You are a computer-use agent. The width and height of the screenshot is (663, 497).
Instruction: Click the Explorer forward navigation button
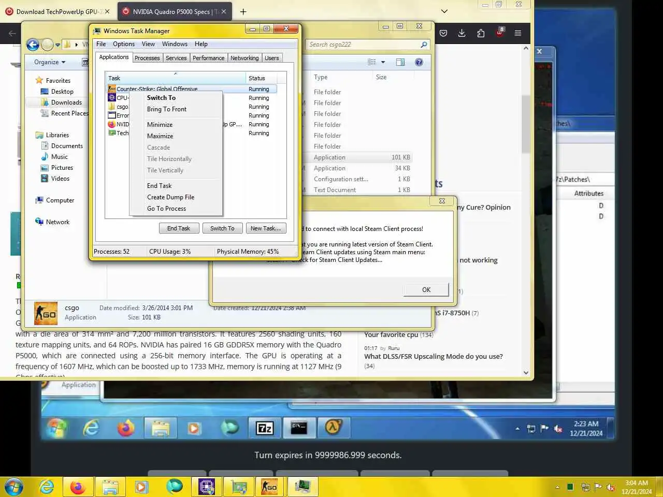click(x=47, y=45)
